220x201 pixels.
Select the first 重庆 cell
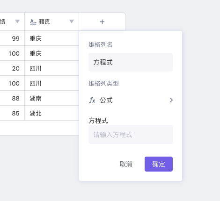[51, 38]
